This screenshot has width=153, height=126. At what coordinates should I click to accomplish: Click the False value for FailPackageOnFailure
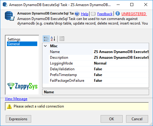pyautogui.click(x=98, y=81)
